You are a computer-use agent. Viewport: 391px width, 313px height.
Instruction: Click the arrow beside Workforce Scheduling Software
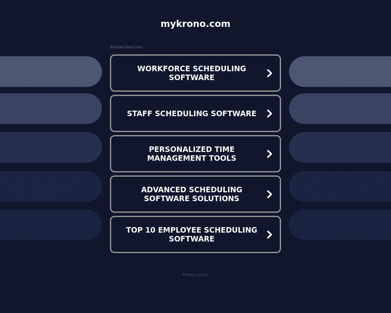[269, 73]
